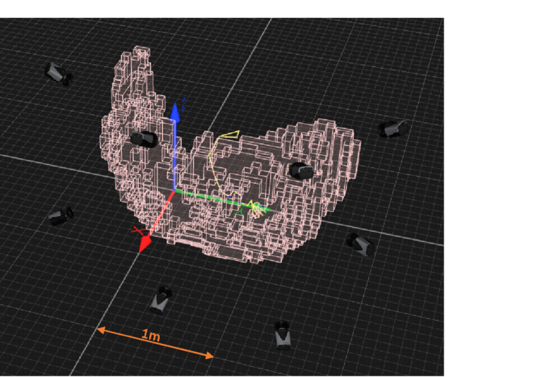The width and height of the screenshot is (553, 377).
Task: Click the red X axis arrowhead
Action: (145, 244)
